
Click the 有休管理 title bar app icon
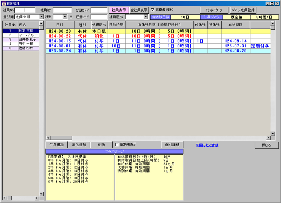pos(4,4)
